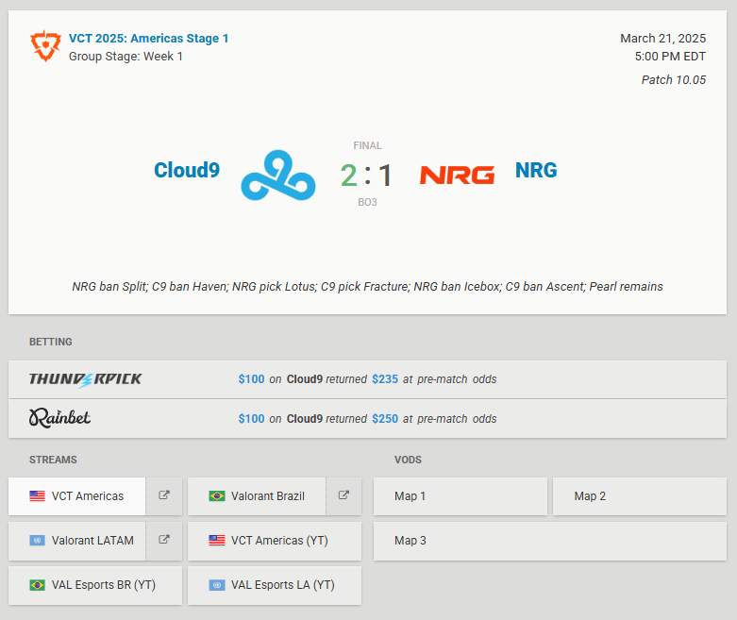This screenshot has width=737, height=620.
Task: Open the Map 3 VOD
Action: tap(550, 541)
